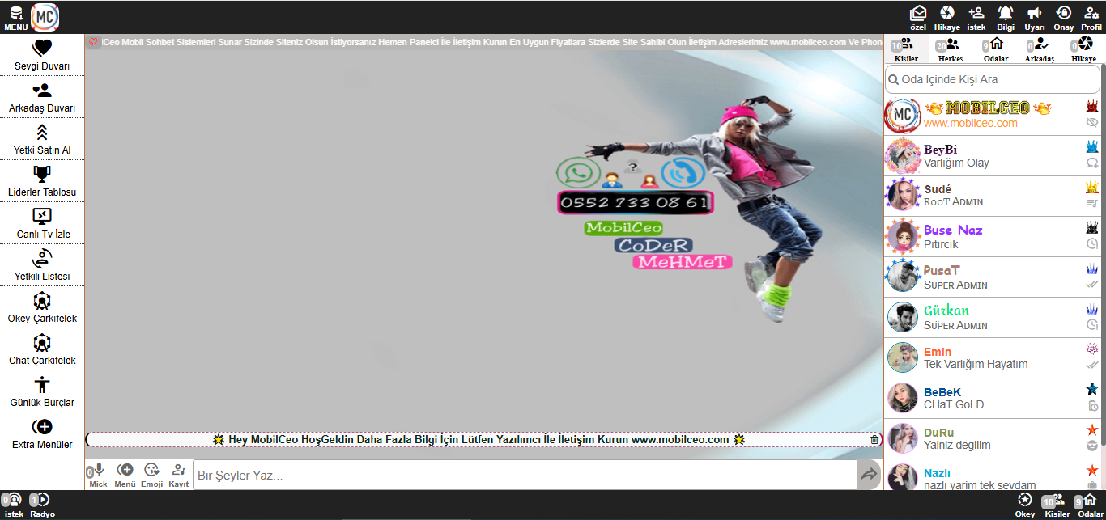
Task: Open Arkadaş Duvarı sidebar item
Action: point(42,97)
